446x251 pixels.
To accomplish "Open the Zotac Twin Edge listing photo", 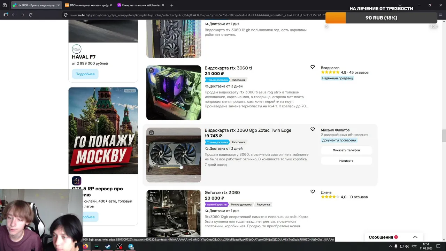I will tap(174, 155).
